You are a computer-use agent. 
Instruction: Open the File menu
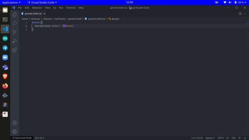(x=20, y=8)
